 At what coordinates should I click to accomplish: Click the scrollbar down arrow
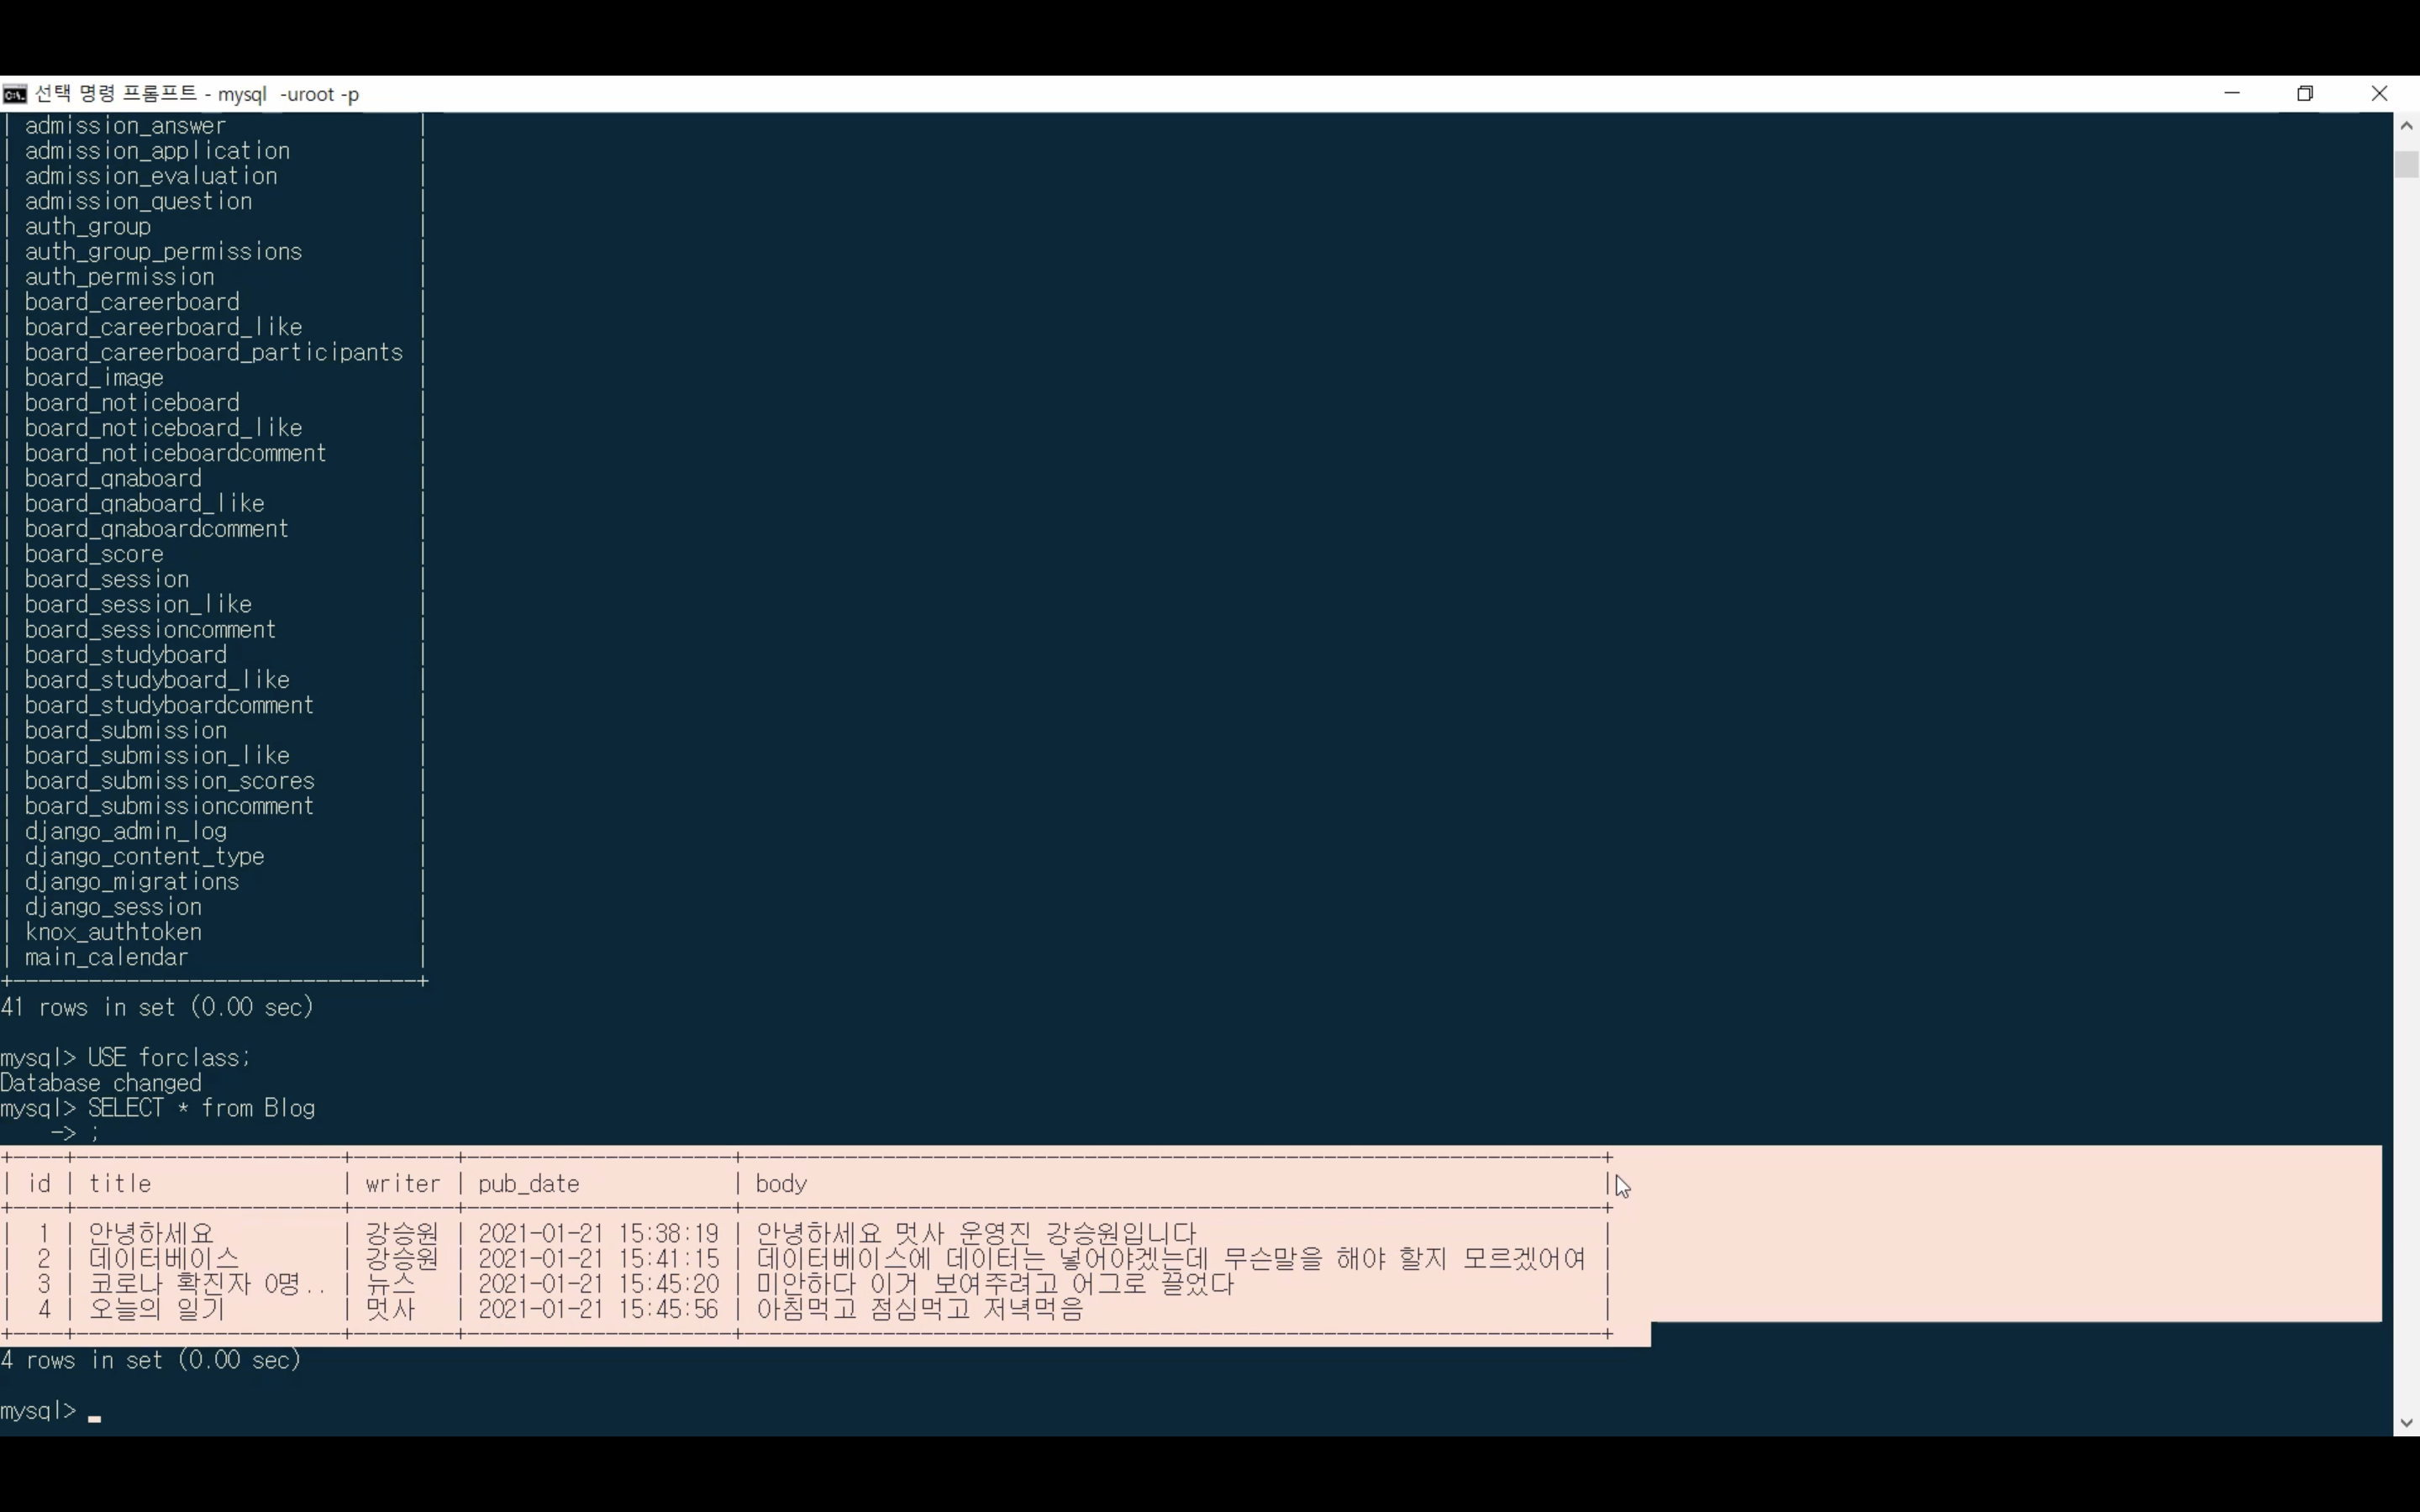point(2406,1422)
